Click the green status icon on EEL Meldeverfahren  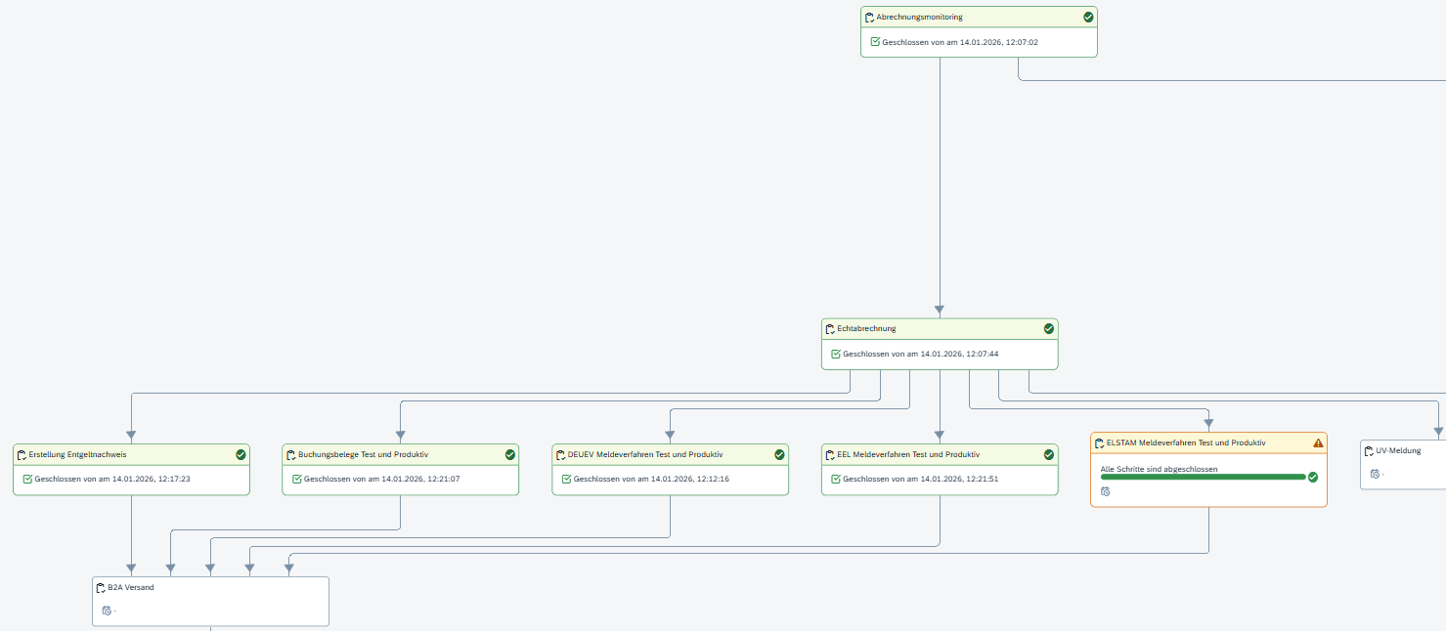click(x=1049, y=454)
